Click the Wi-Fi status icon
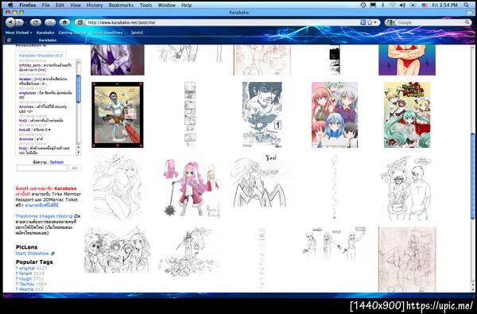The width and height of the screenshot is (477, 314). (393, 5)
